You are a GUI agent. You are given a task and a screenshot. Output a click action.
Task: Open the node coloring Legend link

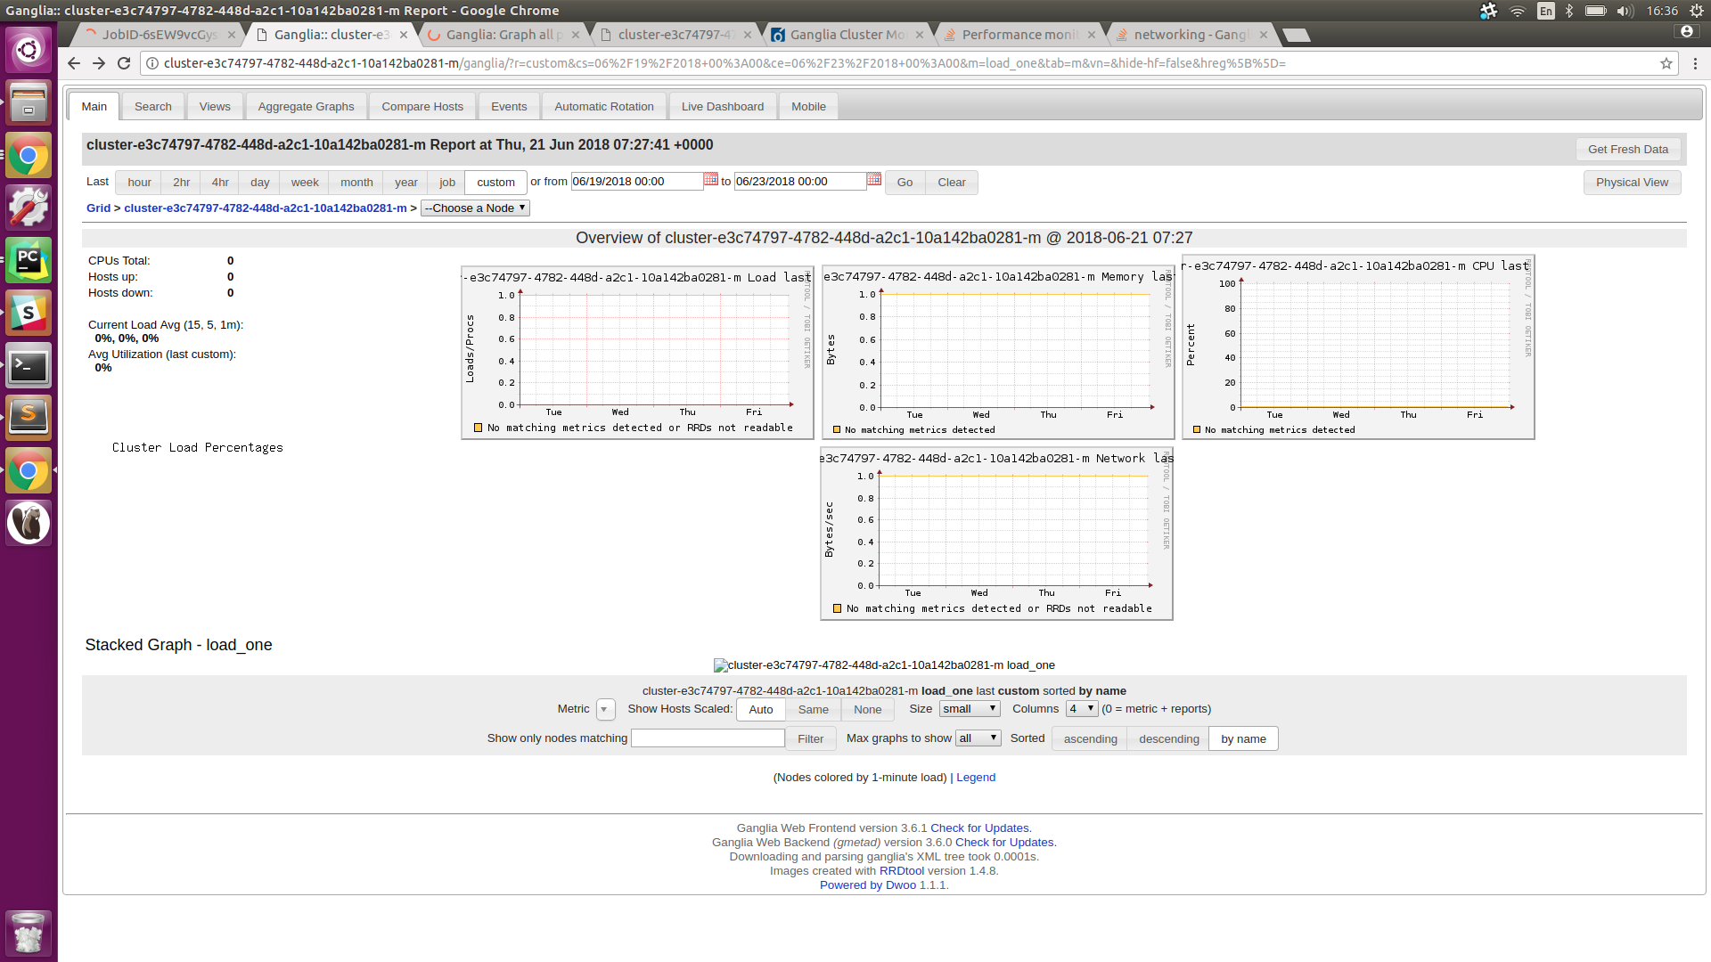coord(976,777)
